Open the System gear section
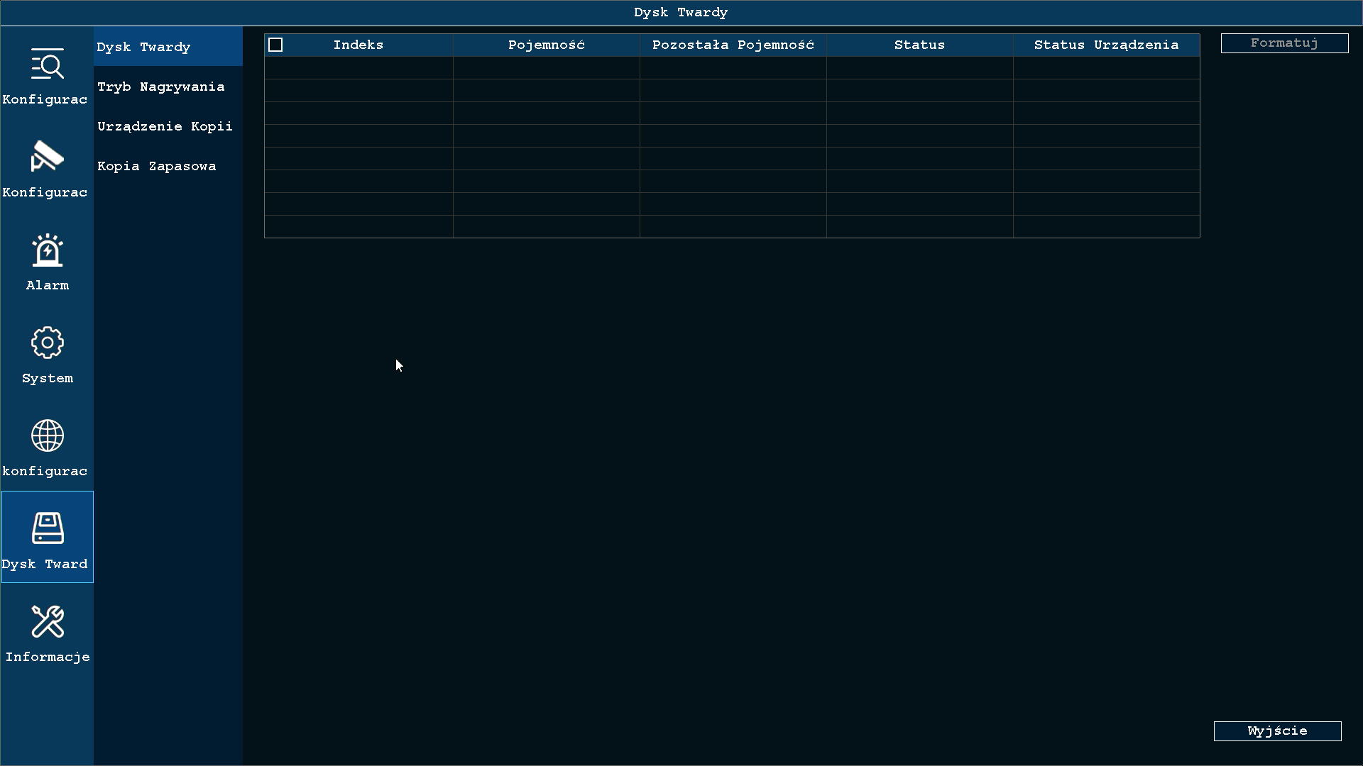This screenshot has width=1363, height=766. (x=47, y=353)
